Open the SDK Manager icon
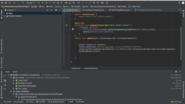 [x=74, y=3]
